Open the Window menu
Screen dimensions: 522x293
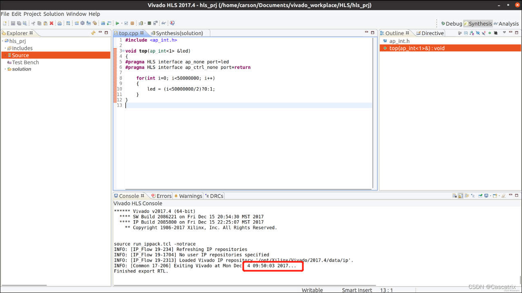(76, 14)
